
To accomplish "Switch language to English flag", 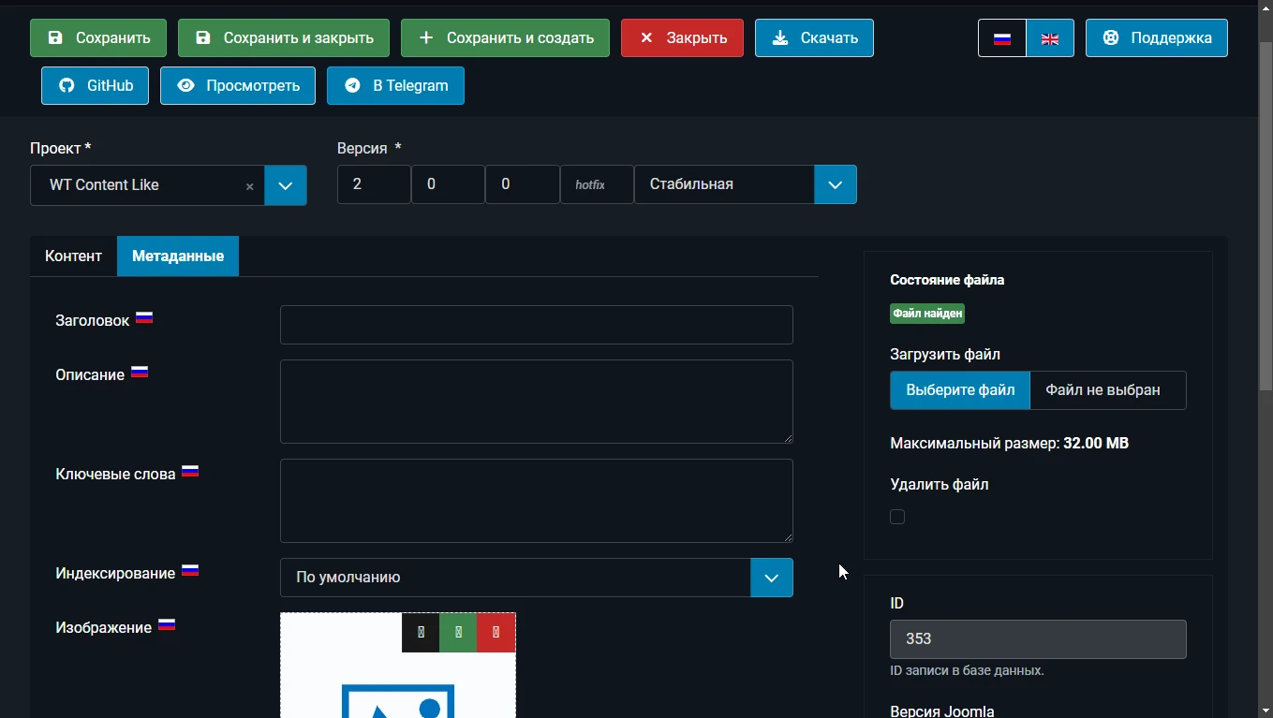I will pos(1050,38).
